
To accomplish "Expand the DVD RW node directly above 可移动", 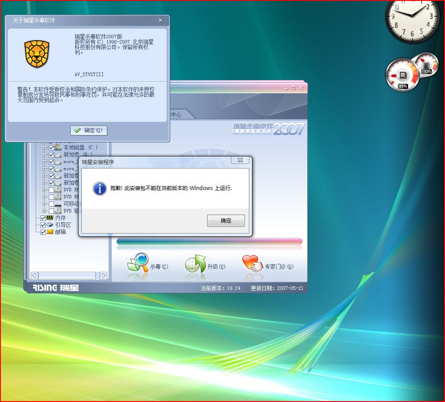I will pos(44,197).
